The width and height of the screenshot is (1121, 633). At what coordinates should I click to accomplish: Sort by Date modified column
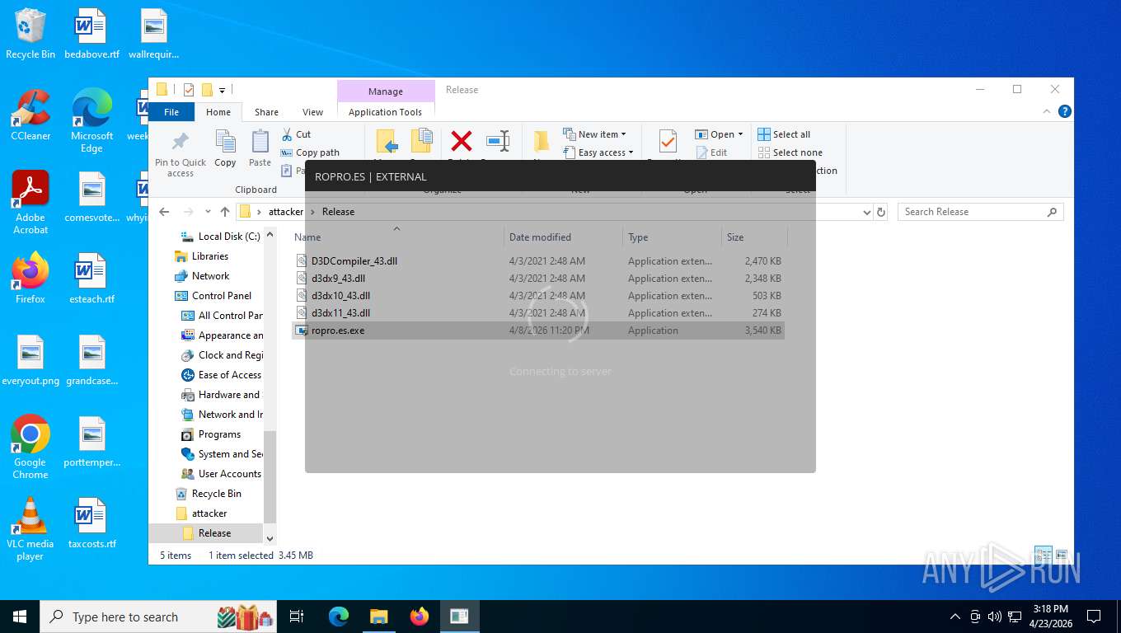point(564,237)
